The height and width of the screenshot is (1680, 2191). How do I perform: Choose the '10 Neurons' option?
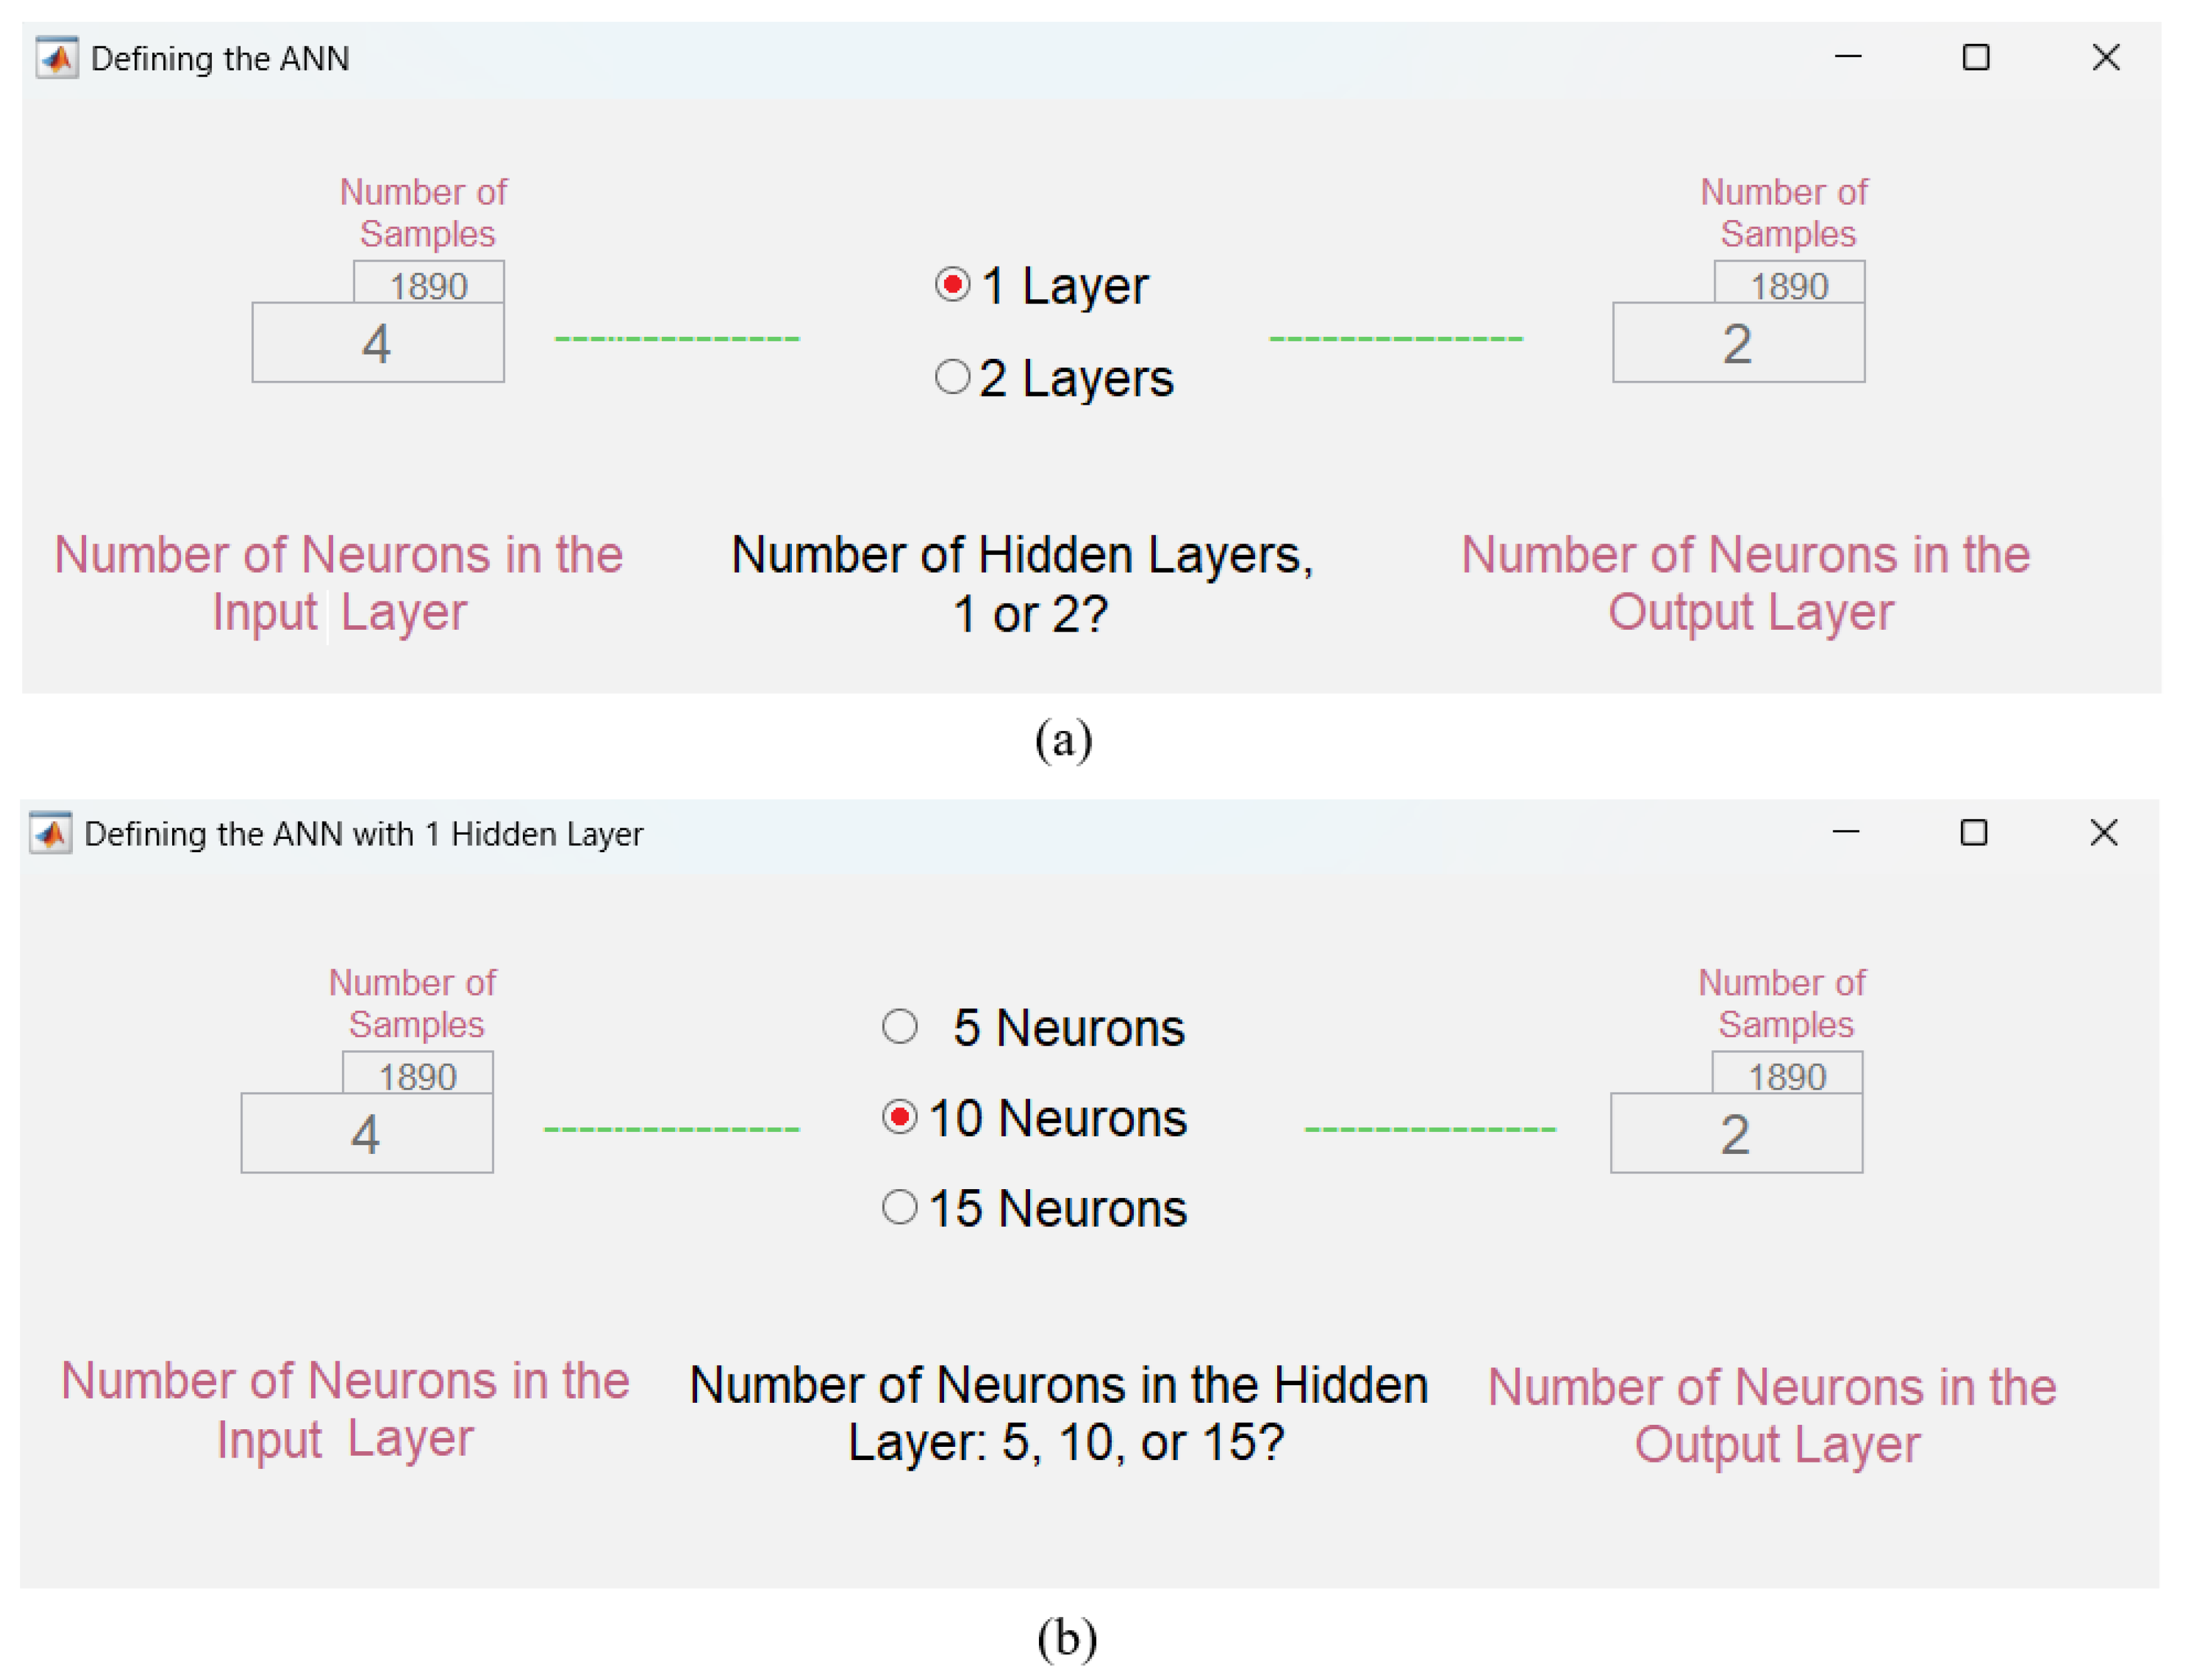pos(900,1117)
